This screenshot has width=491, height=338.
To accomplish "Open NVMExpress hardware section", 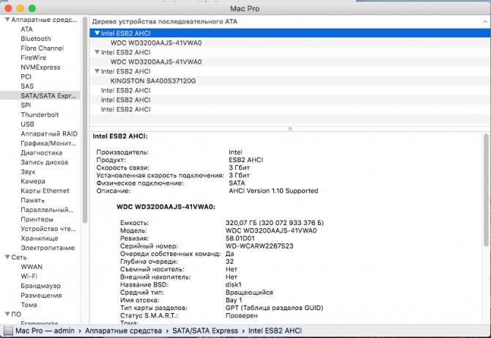I will (40, 67).
